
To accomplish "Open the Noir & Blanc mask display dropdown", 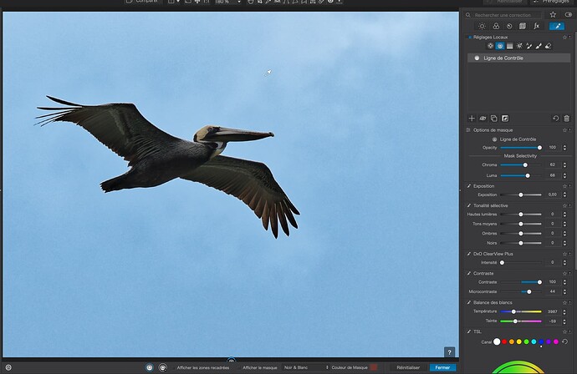I will point(306,367).
